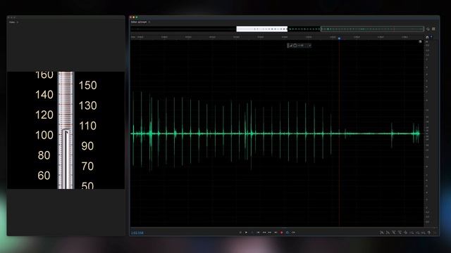Click Zoom In at In Point icon
Image resolution: width=451 pixels, height=253 pixels.
pos(412,233)
